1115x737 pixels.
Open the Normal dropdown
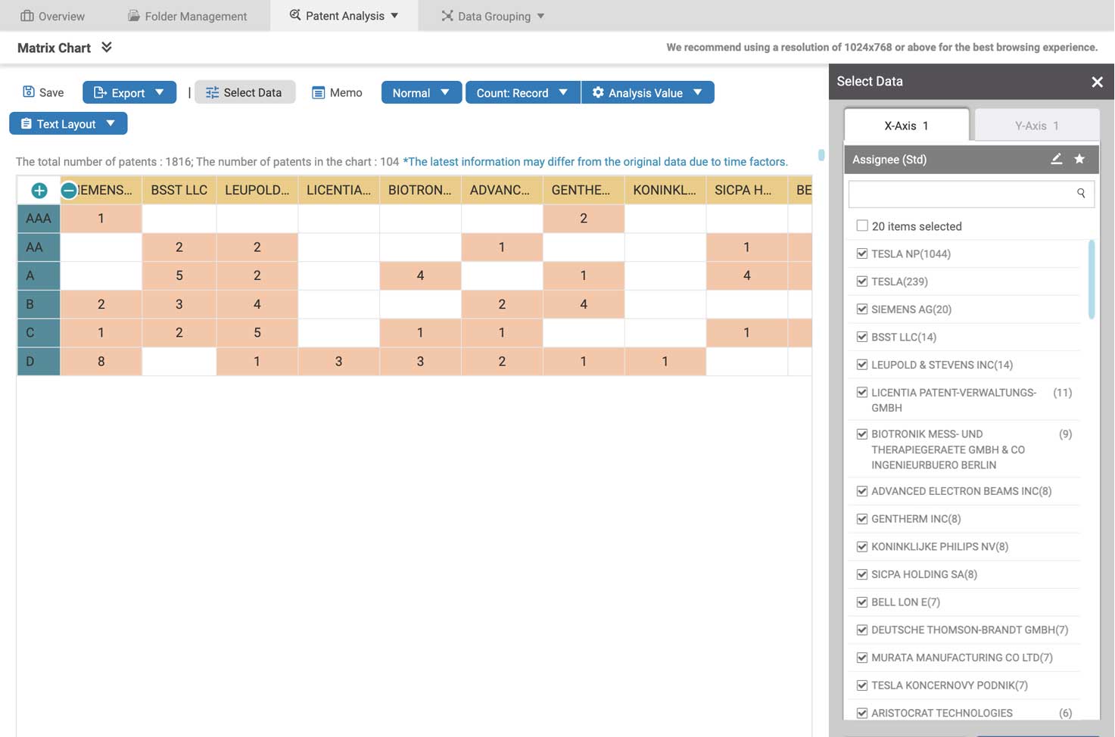pyautogui.click(x=422, y=92)
